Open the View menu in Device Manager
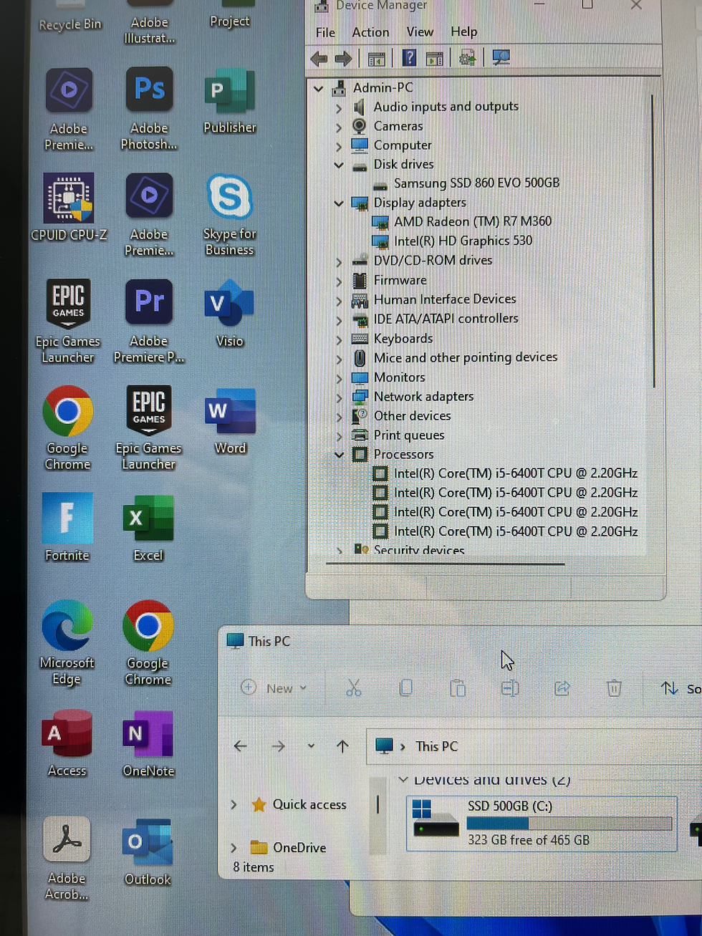Viewport: 702px width, 936px height. 420,32
